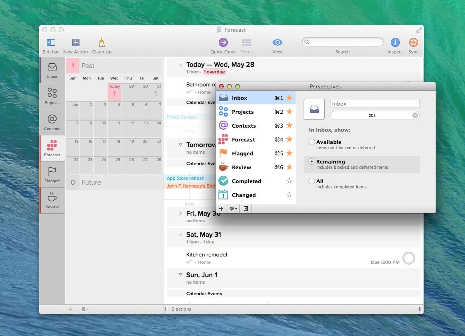This screenshot has height=336, width=465.
Task: Open the Inspect info button
Action: pos(395,42)
